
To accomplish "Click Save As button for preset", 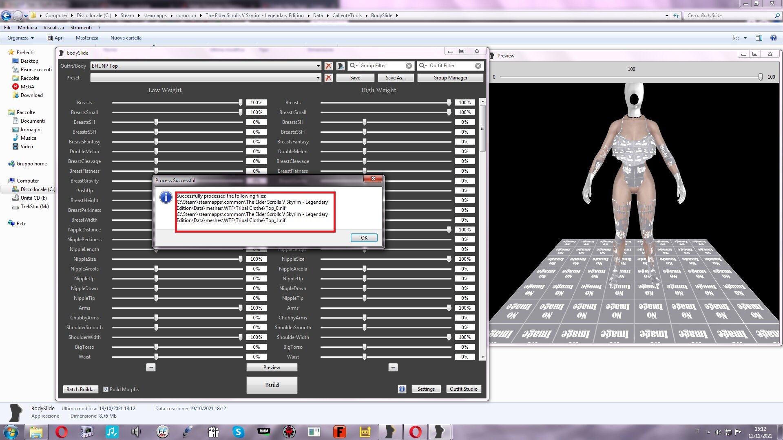I will [396, 78].
